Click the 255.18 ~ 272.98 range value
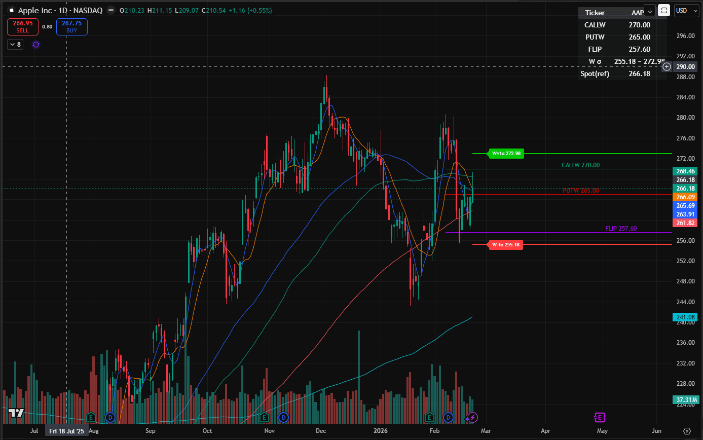Screen dimensions: 703x440 click(x=640, y=61)
